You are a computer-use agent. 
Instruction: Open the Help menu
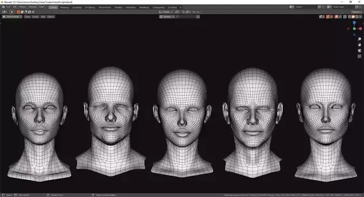coord(41,7)
